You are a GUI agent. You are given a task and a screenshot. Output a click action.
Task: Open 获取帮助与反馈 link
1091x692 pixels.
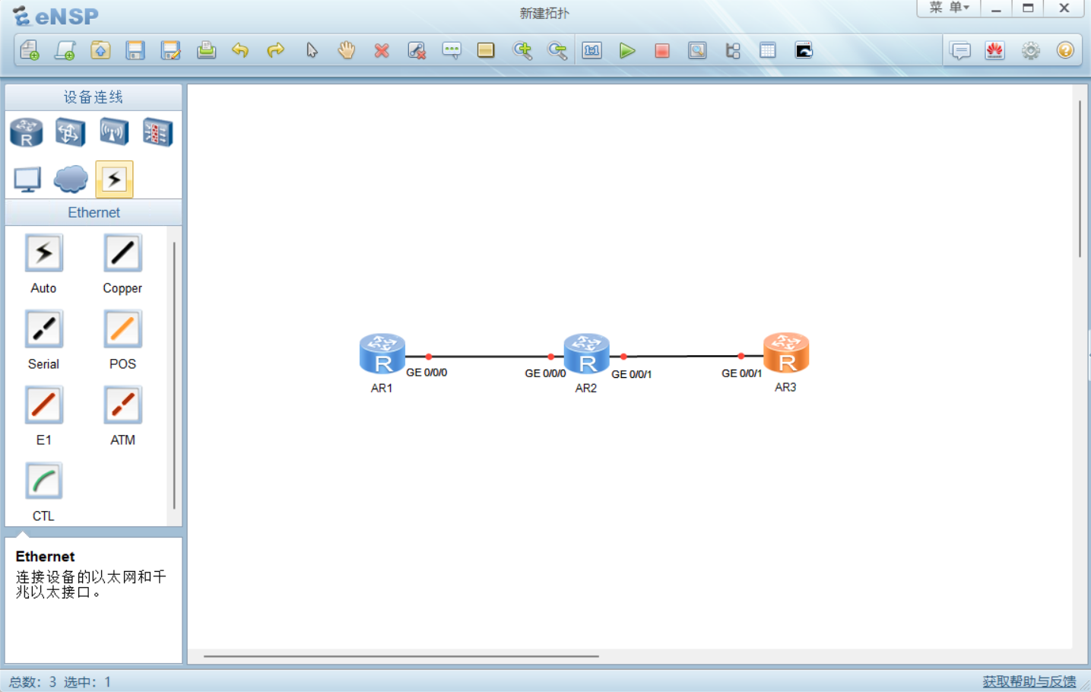(x=1029, y=681)
